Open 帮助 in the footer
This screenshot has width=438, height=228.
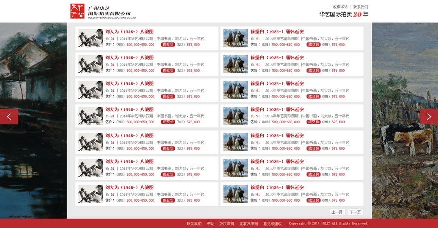coord(211,224)
